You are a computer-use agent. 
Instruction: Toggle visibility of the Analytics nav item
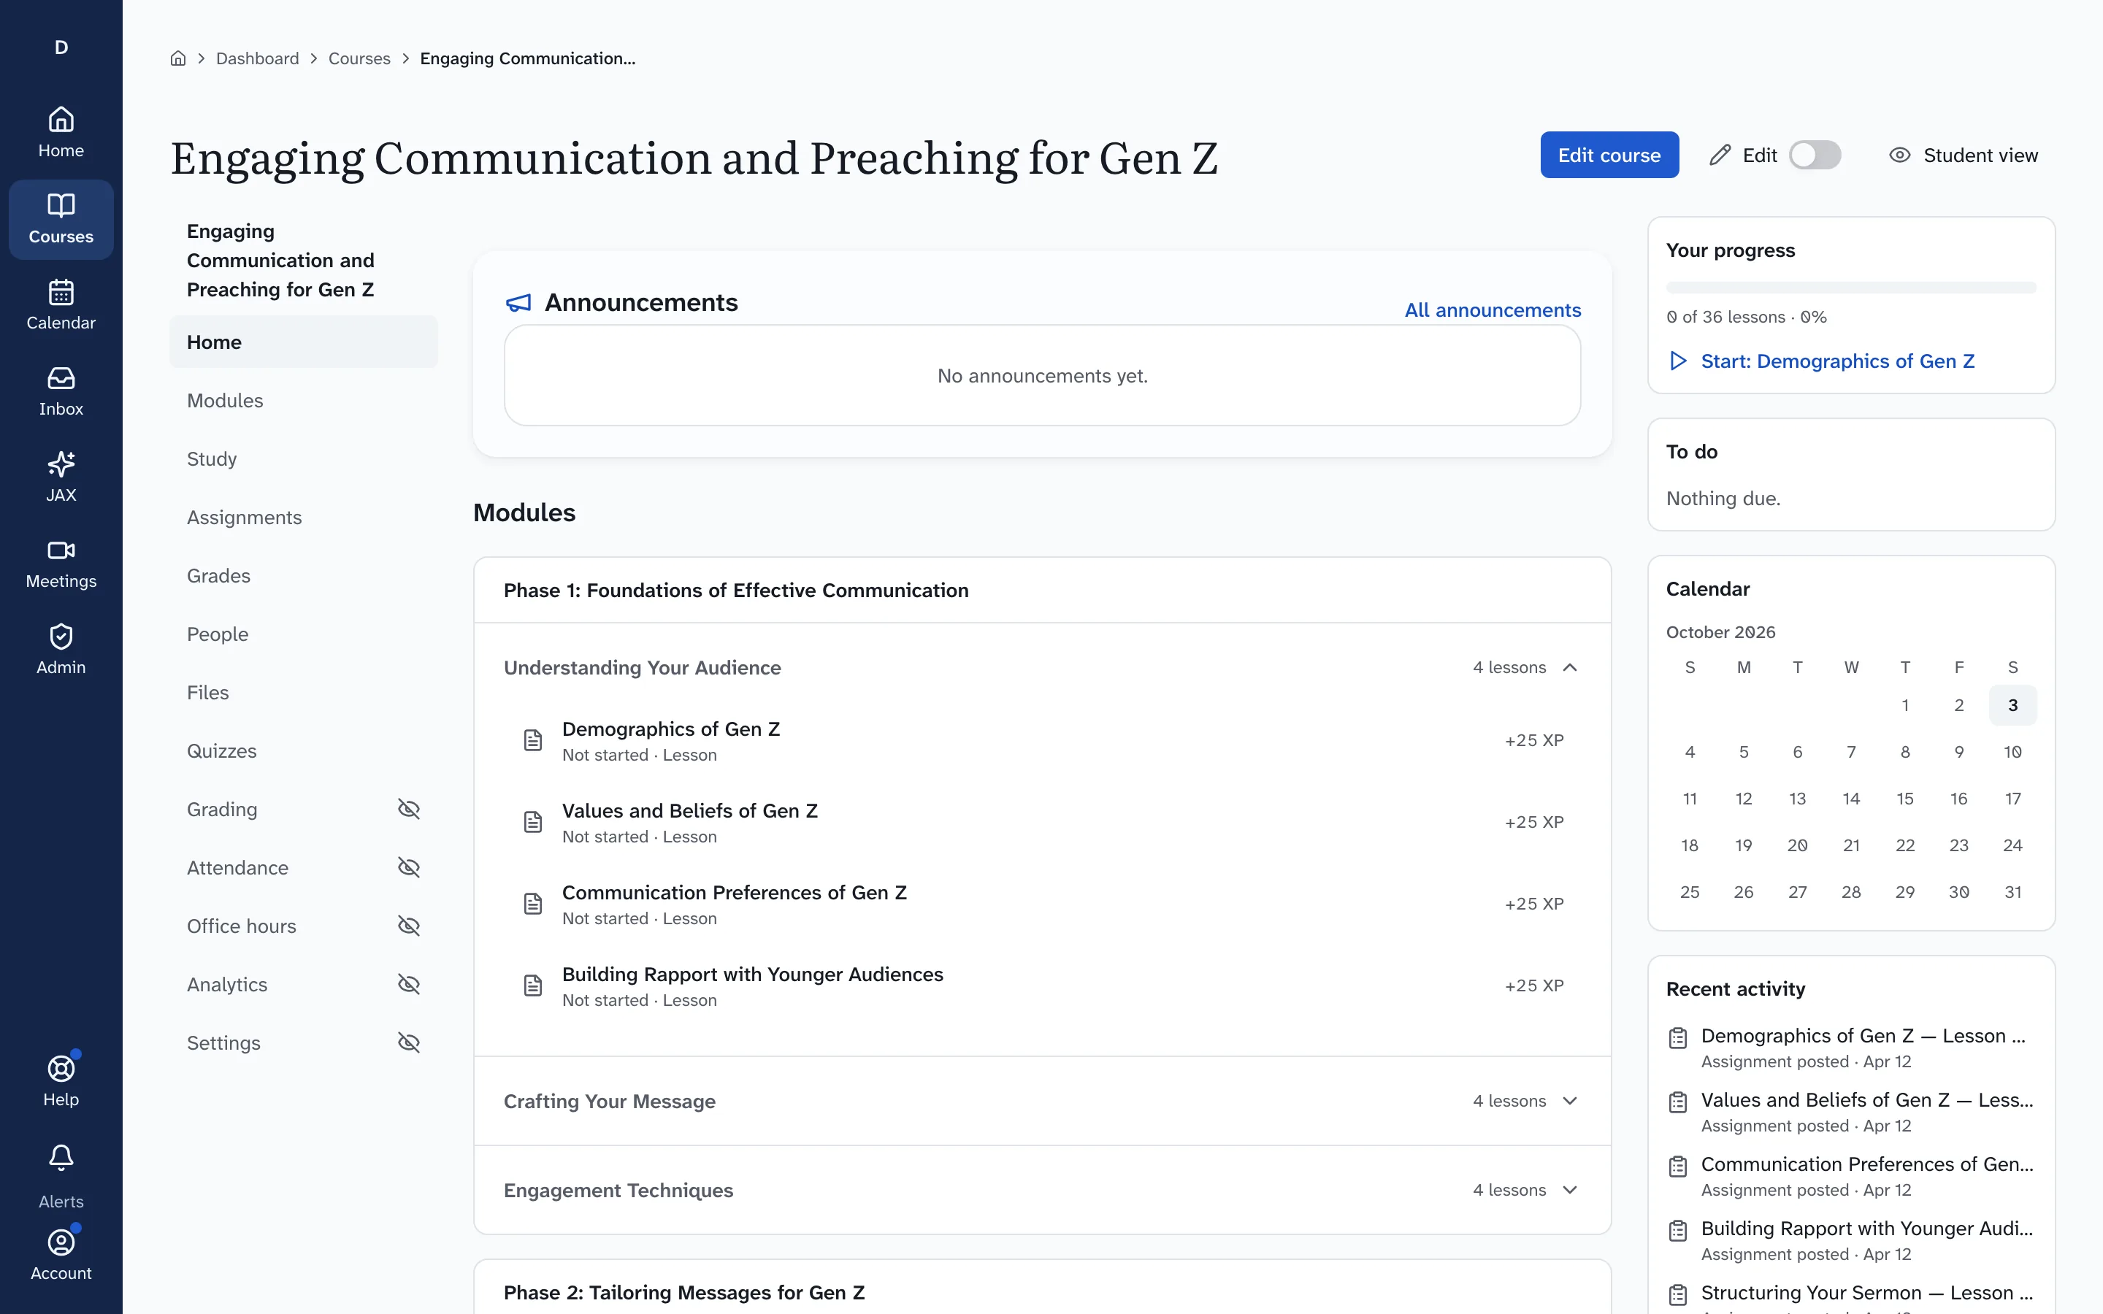tap(408, 984)
